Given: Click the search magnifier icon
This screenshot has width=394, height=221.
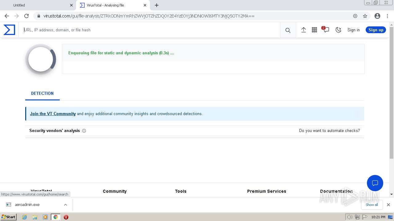Looking at the screenshot, I should click(x=288, y=30).
